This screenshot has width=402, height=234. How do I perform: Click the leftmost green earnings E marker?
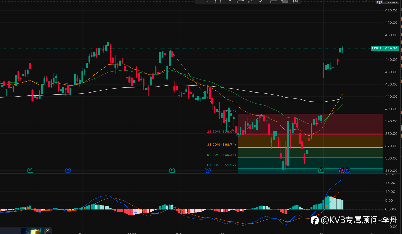click(30, 170)
